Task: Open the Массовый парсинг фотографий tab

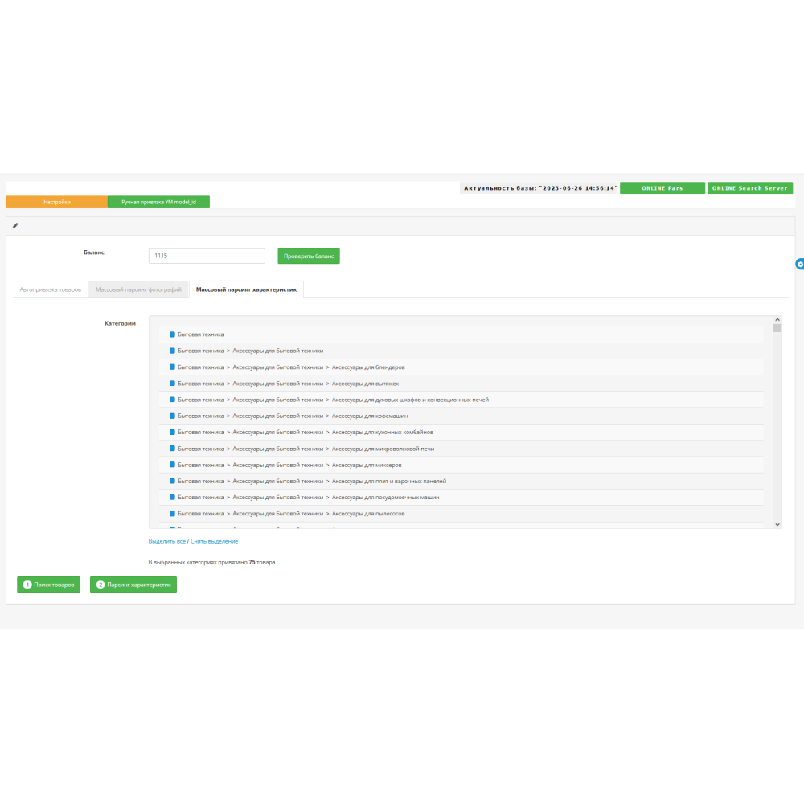Action: 139,289
